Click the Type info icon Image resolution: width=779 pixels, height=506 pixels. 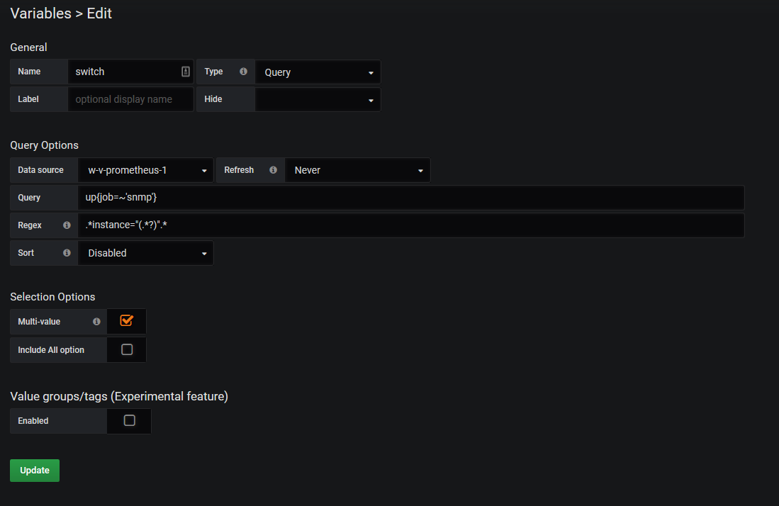pyautogui.click(x=243, y=72)
